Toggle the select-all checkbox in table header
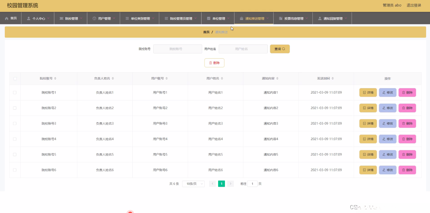 coord(15,79)
